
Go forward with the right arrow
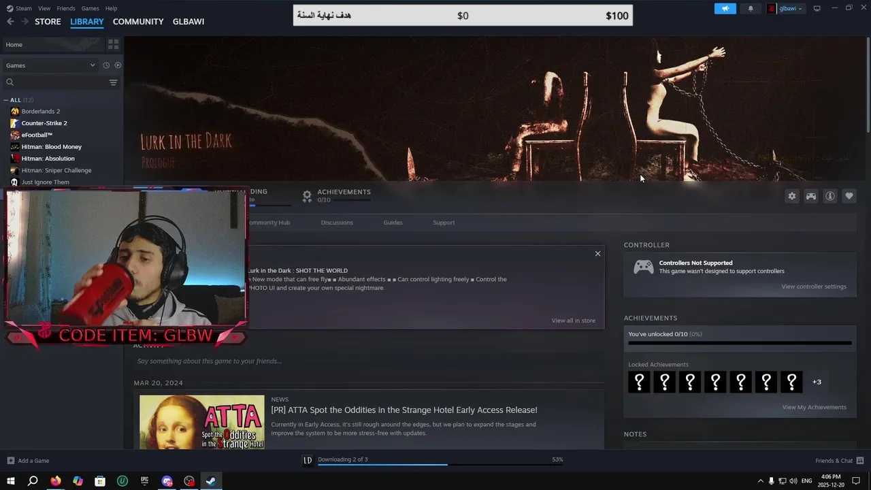pyautogui.click(x=25, y=22)
